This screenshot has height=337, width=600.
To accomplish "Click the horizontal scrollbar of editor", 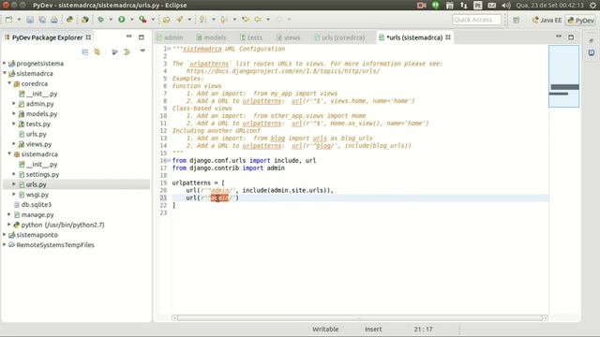I will [360, 318].
